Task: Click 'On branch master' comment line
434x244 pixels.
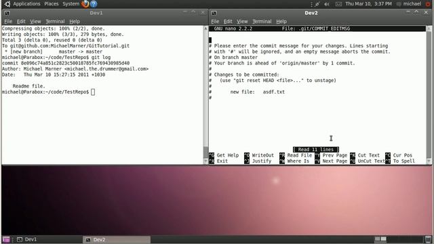Action: 233,57
